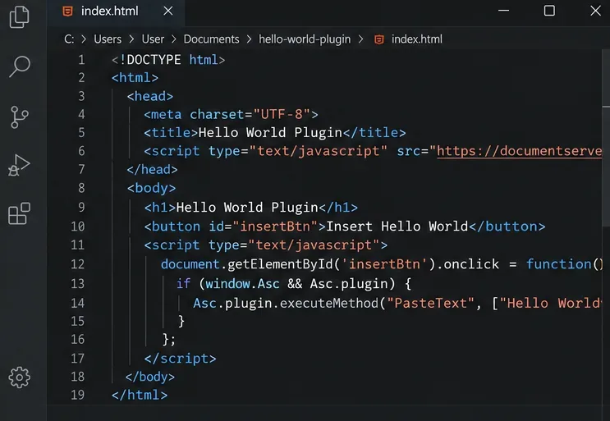The width and height of the screenshot is (610, 421).
Task: Click the Users breadcrumb segment
Action: 108,39
